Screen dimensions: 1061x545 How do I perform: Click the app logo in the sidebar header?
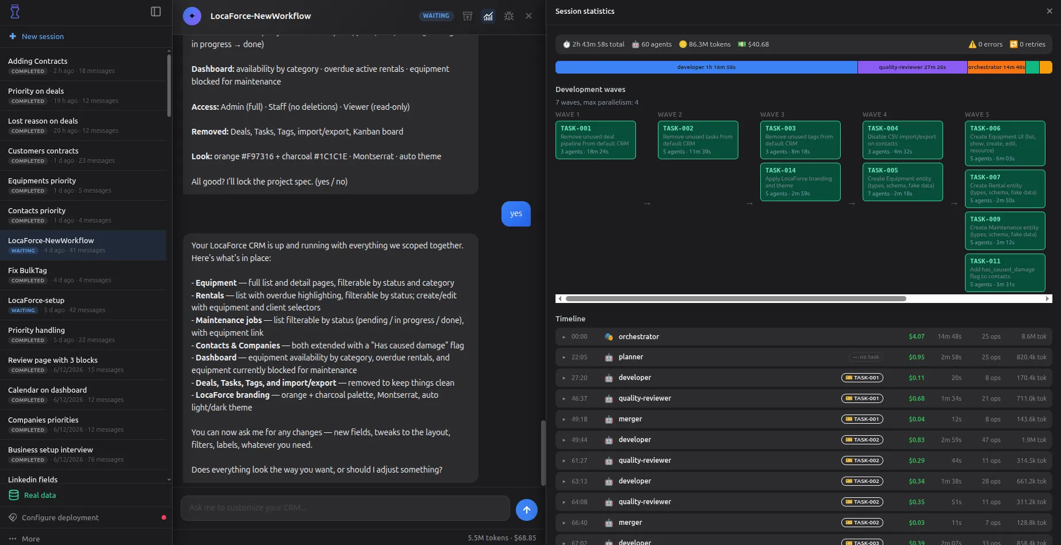(x=15, y=11)
